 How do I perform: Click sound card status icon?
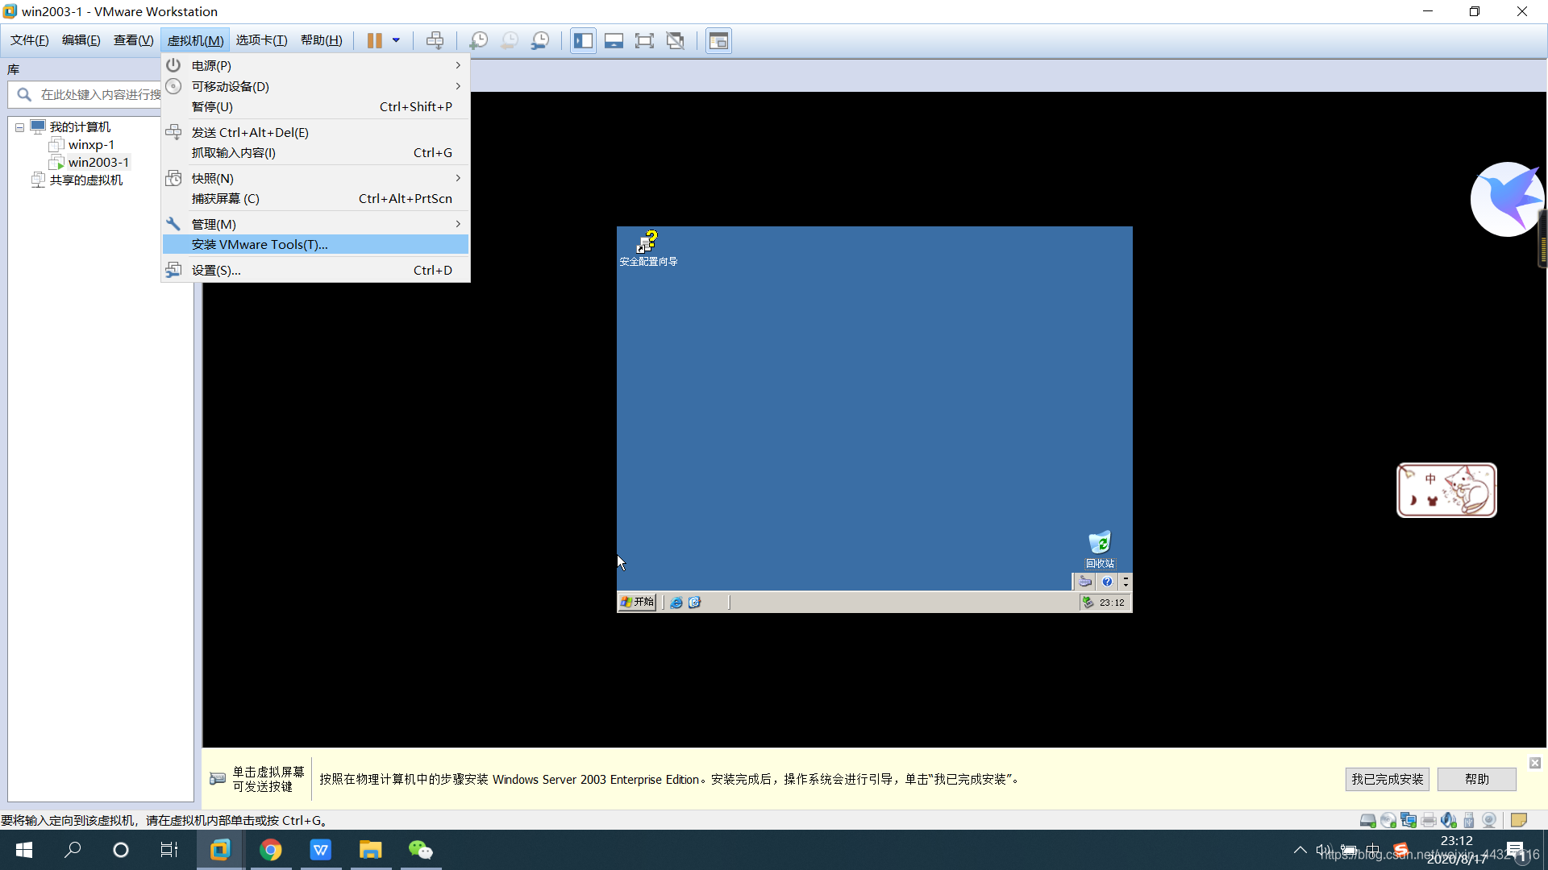1449,820
